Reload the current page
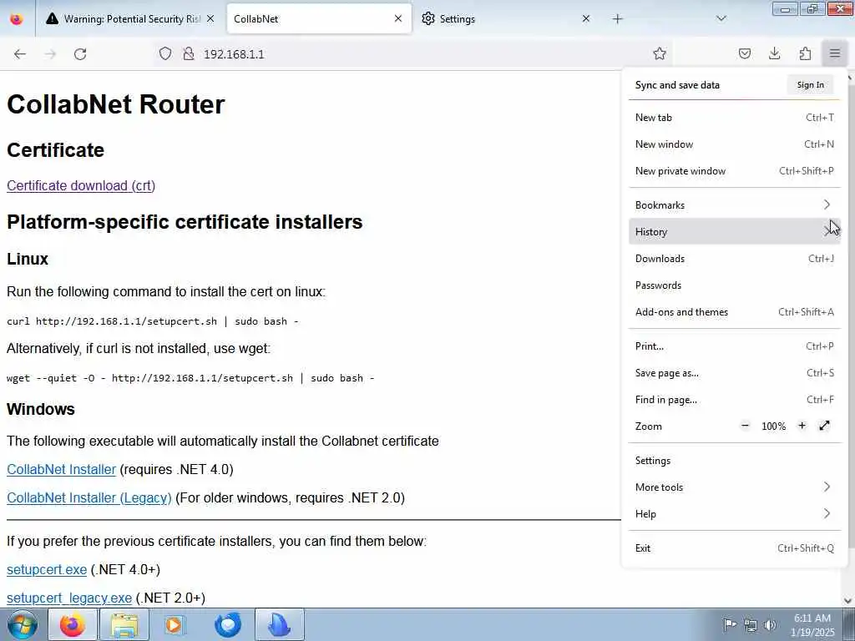The height and width of the screenshot is (641, 855). point(80,54)
